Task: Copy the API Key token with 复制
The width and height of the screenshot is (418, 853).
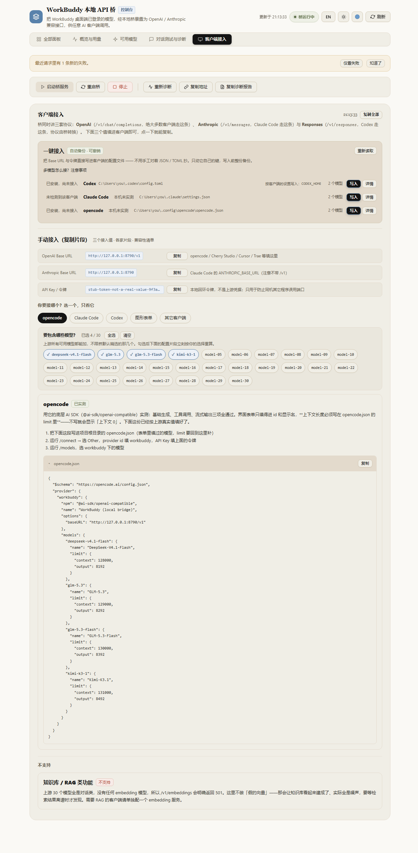Action: [177, 290]
